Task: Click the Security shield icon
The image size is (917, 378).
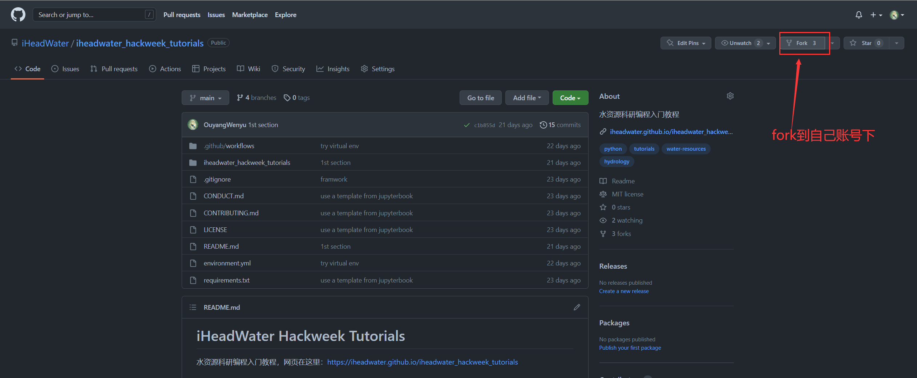Action: coord(275,69)
